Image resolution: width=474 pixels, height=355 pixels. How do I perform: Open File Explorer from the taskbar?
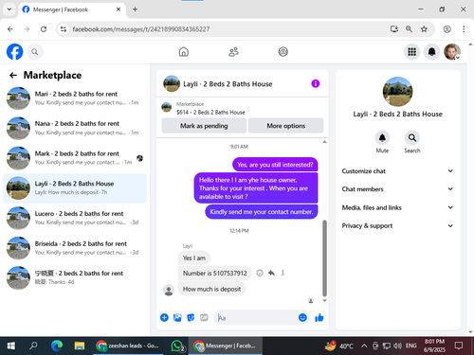[x=80, y=346]
